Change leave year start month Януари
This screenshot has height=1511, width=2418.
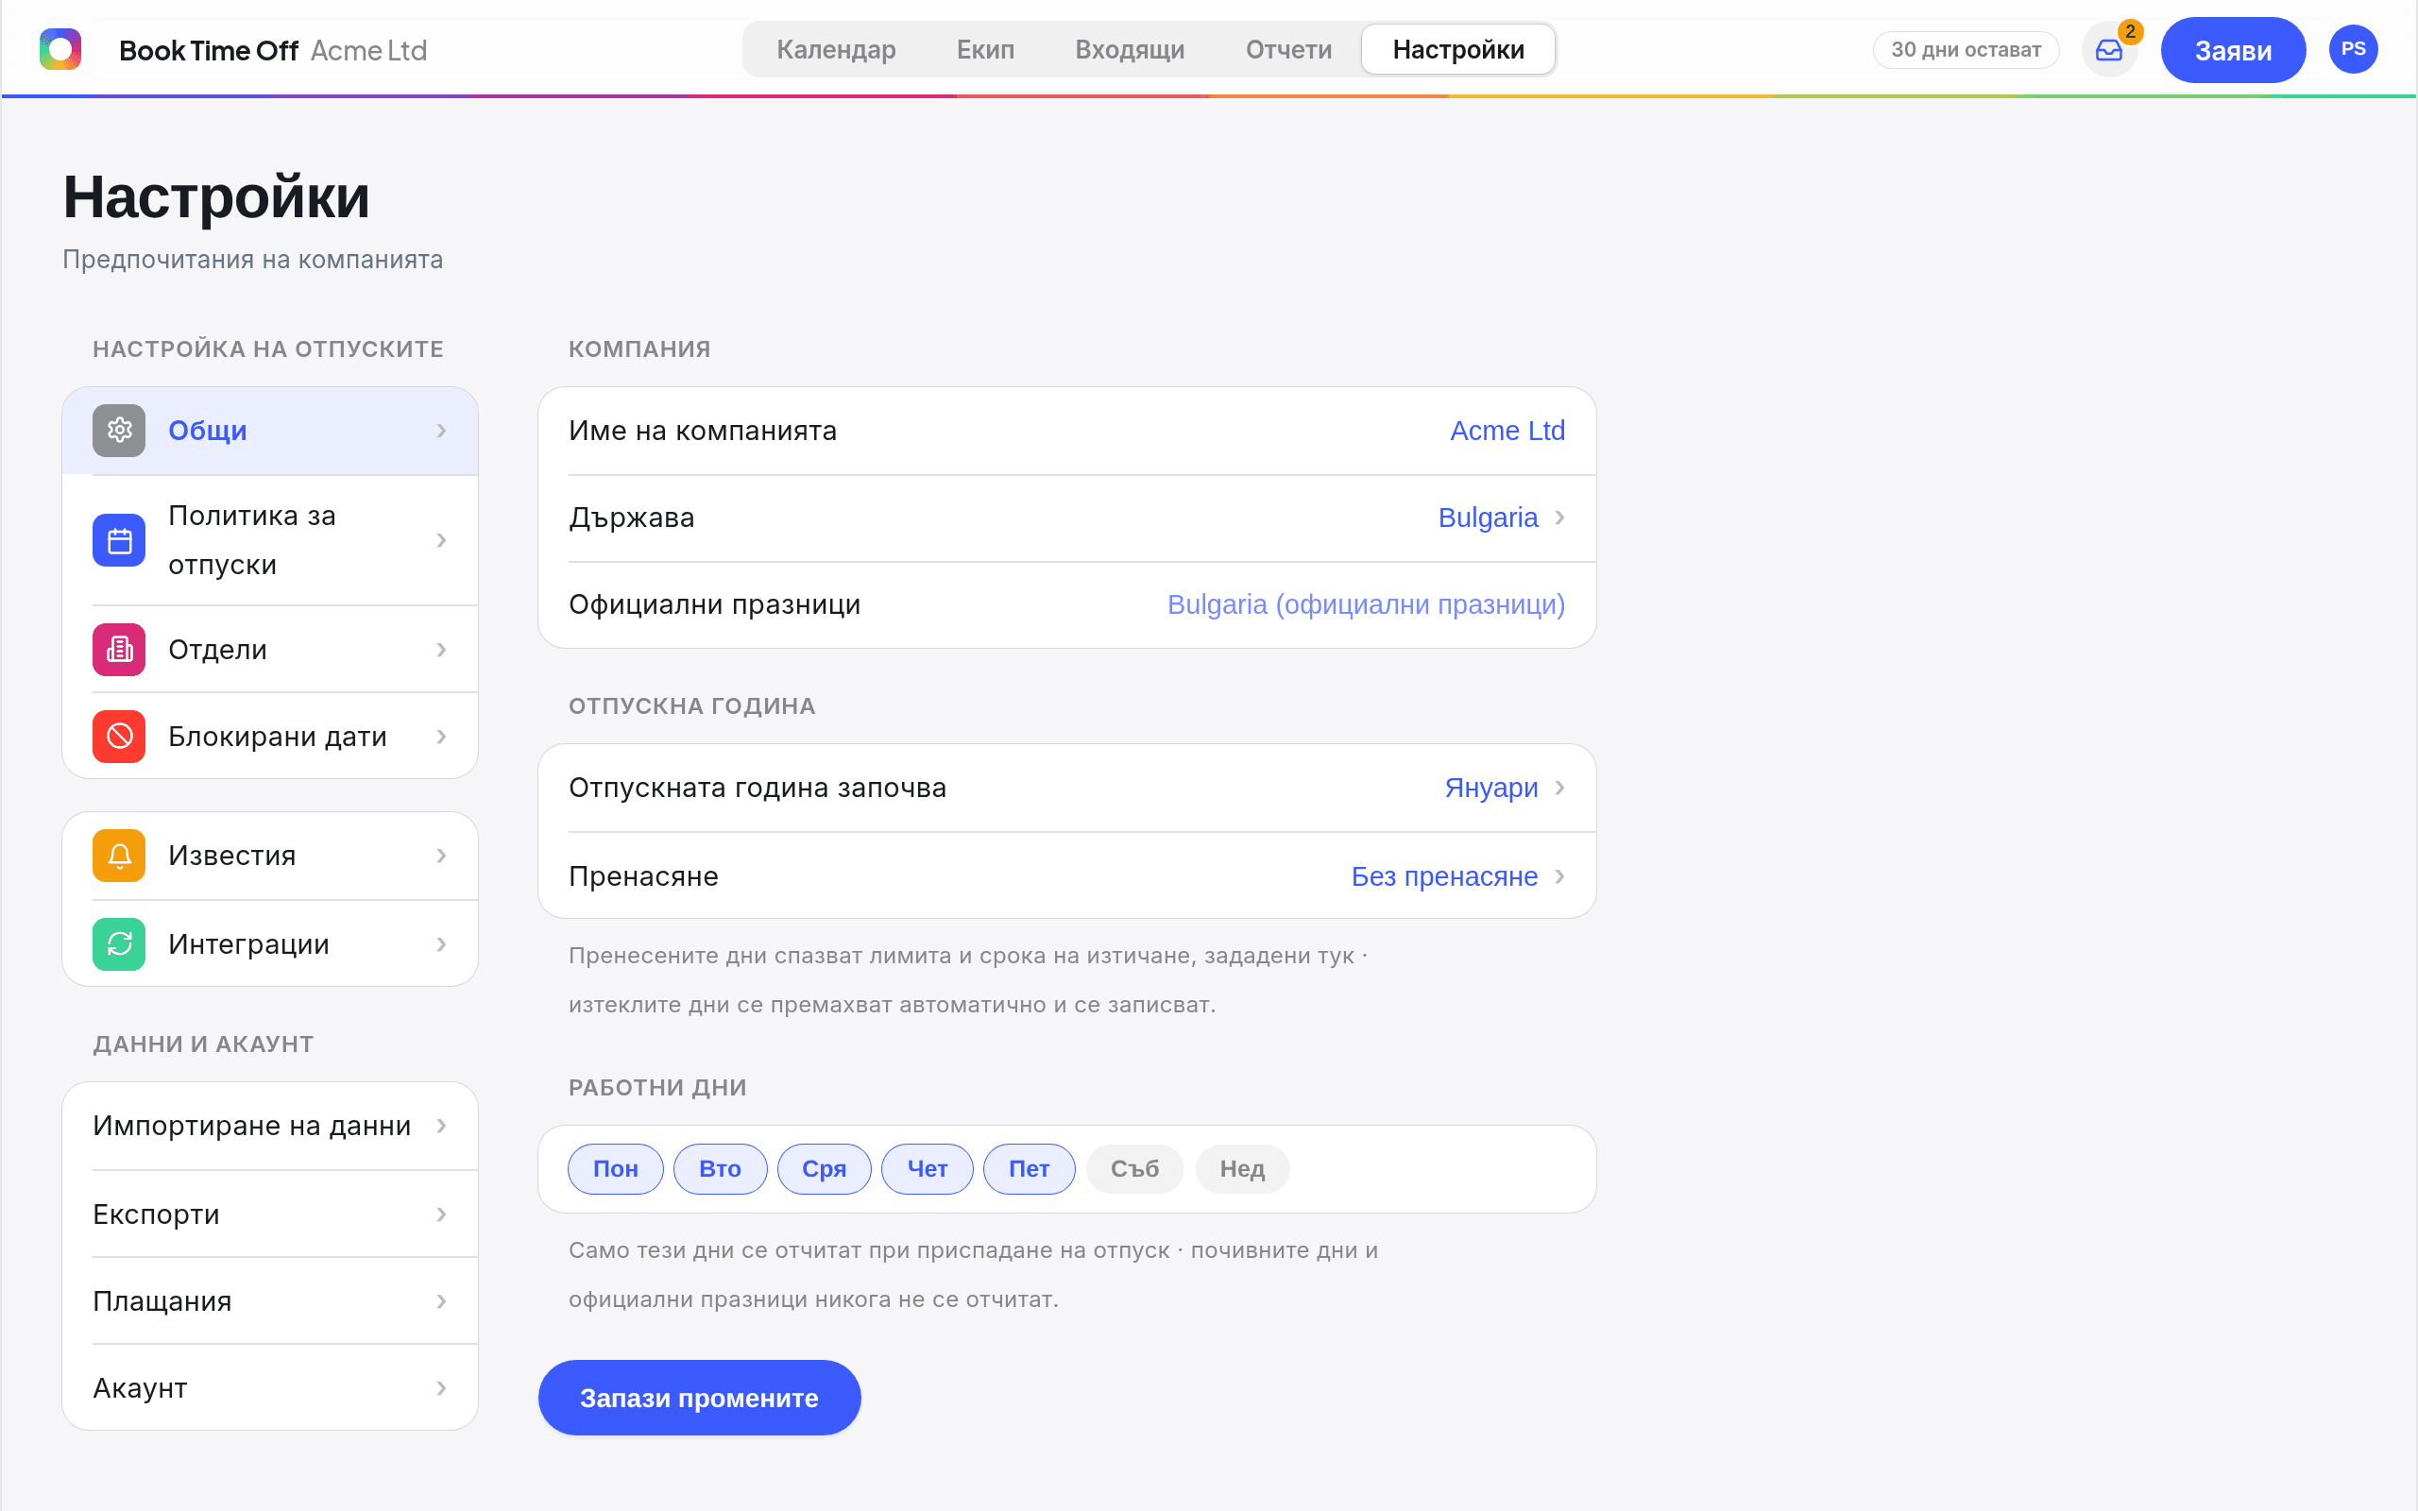[x=1504, y=789]
